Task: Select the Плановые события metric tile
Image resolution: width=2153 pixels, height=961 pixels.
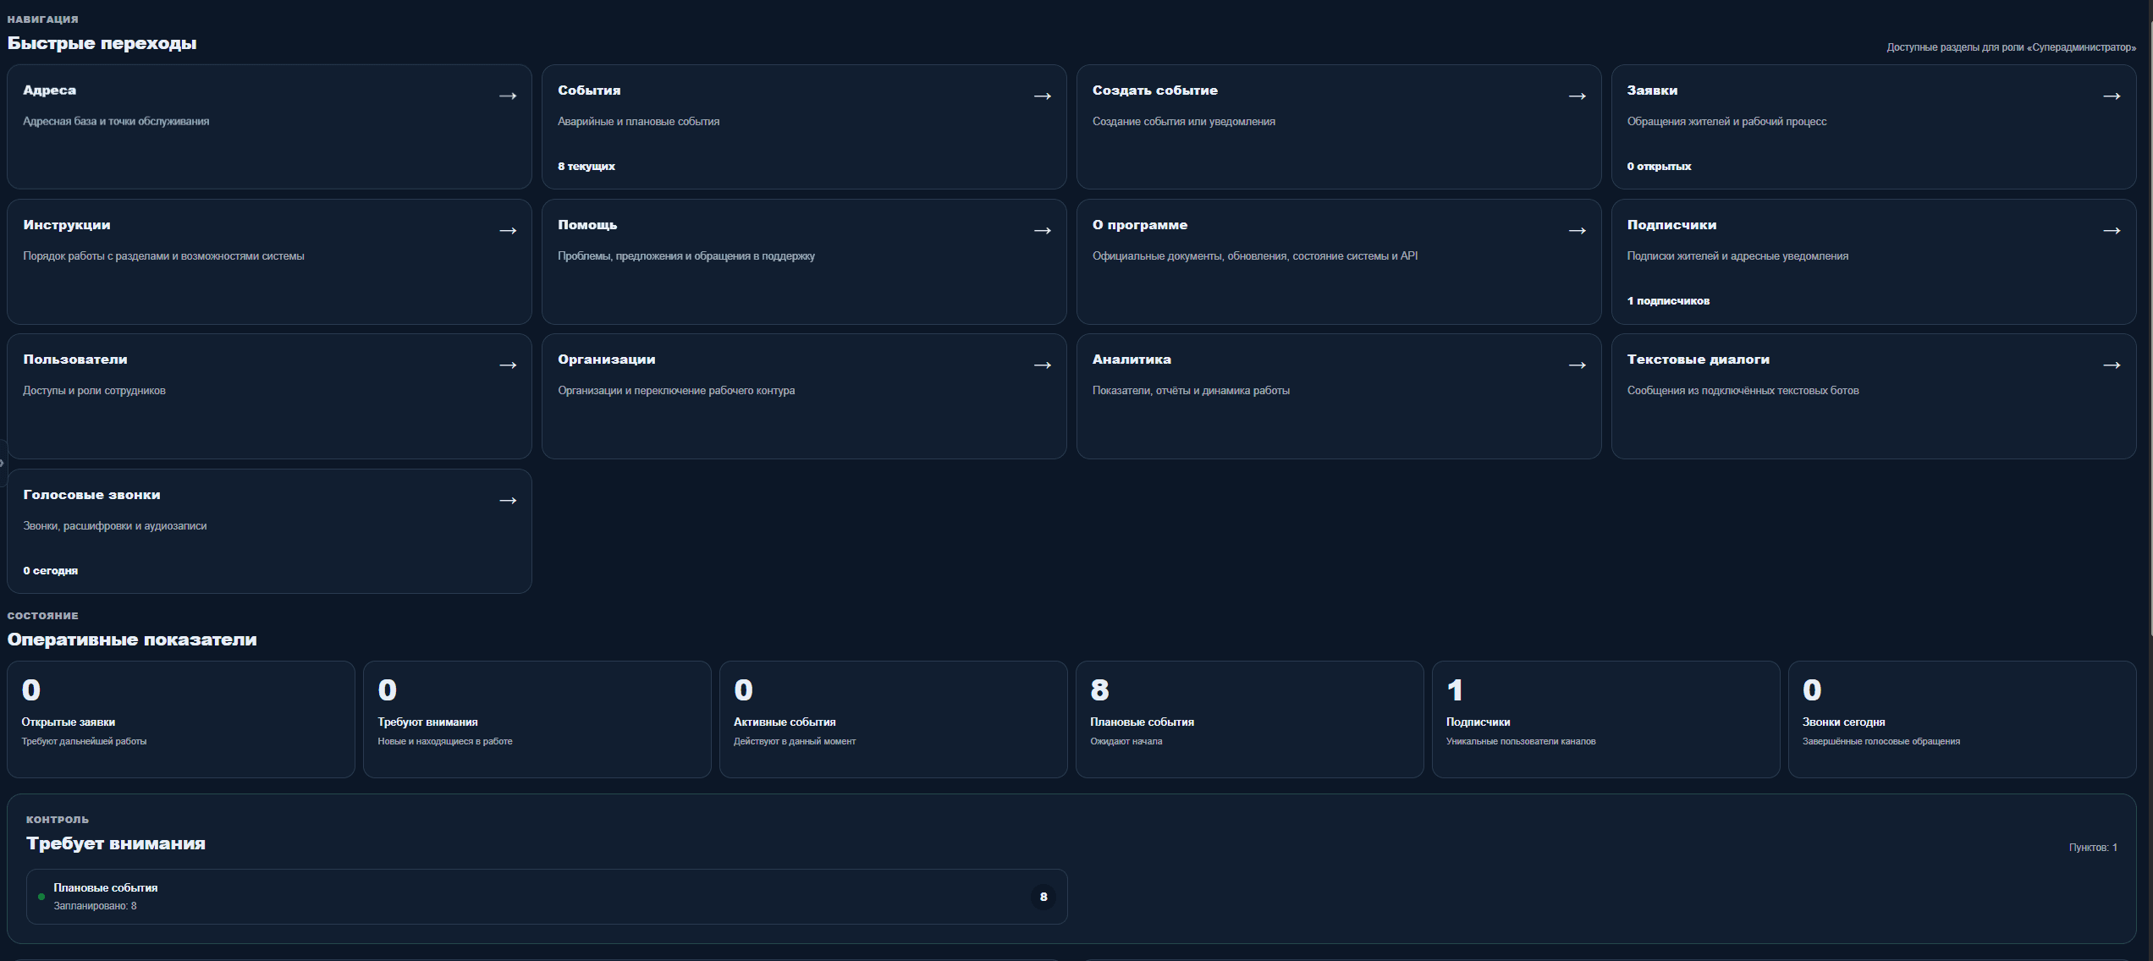Action: coord(1250,719)
